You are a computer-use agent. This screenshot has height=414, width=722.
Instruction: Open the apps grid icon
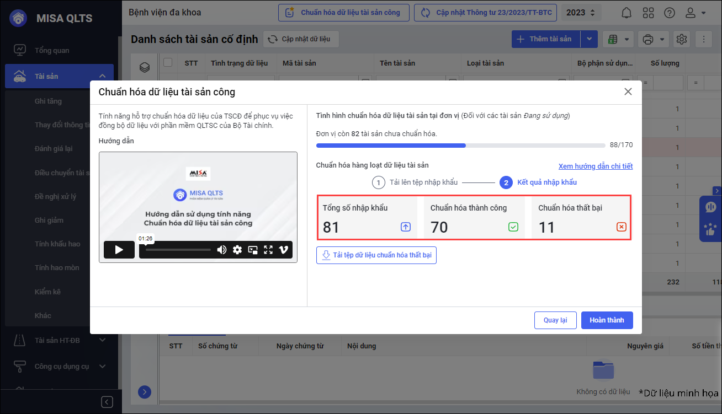coord(649,13)
